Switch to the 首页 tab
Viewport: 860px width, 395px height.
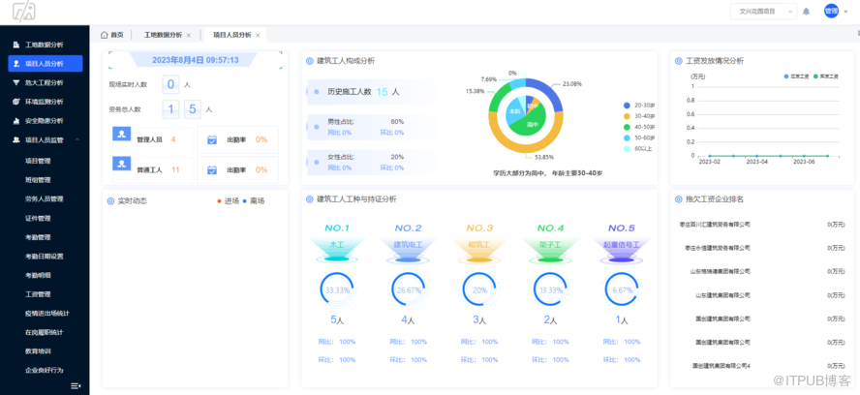(112, 34)
